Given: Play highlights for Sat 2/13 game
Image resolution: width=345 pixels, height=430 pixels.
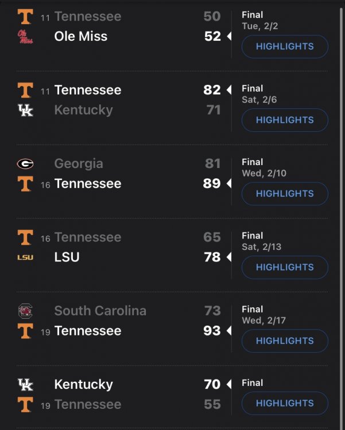Looking at the screenshot, I should pos(285,267).
